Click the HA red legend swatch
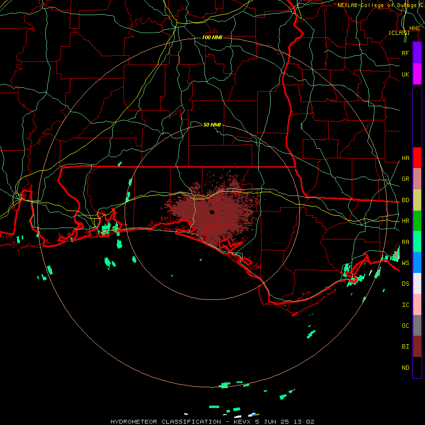The width and height of the screenshot is (425, 425). [x=417, y=158]
